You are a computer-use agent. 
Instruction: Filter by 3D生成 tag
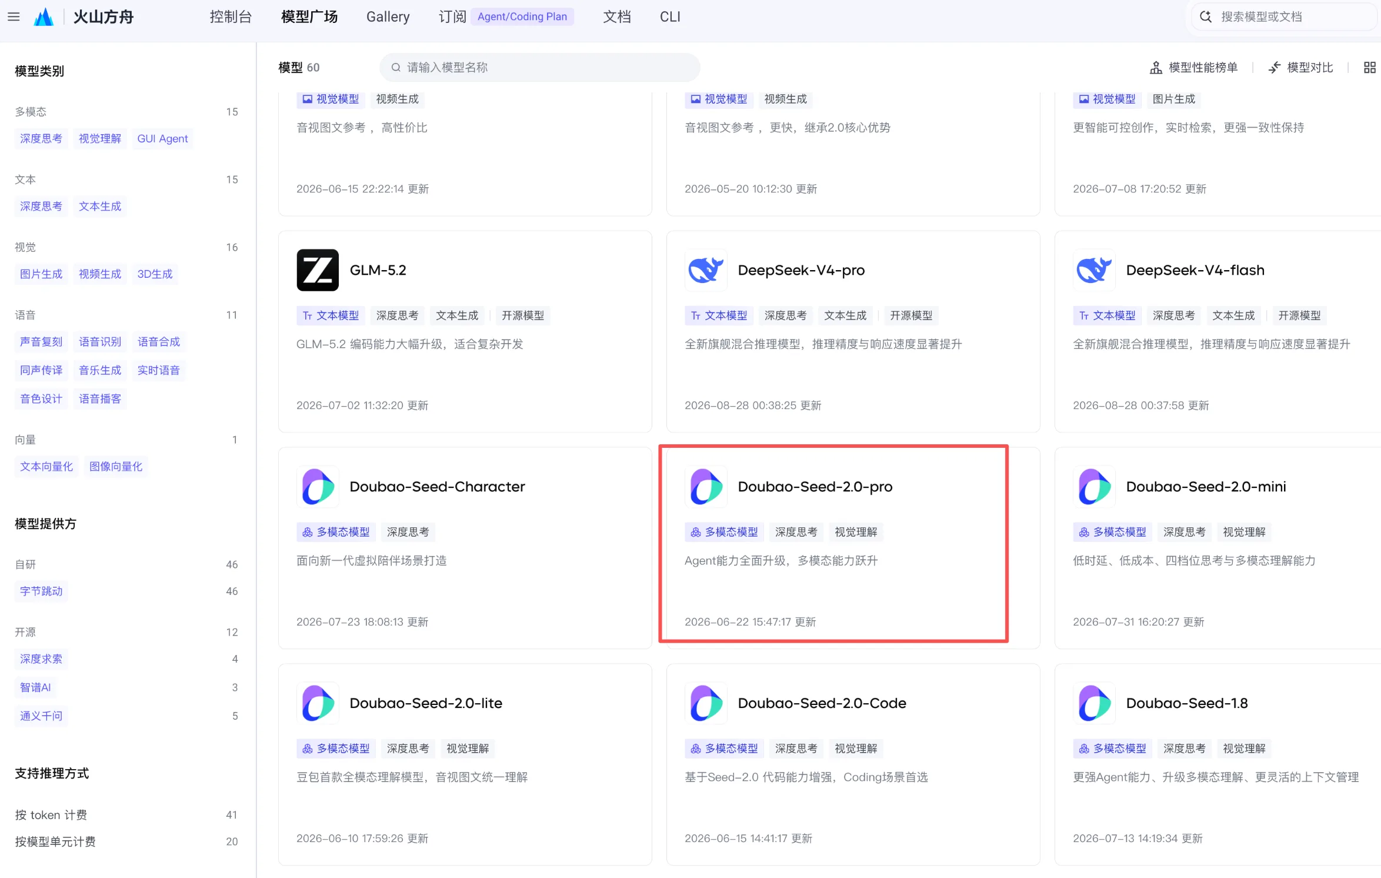click(155, 274)
